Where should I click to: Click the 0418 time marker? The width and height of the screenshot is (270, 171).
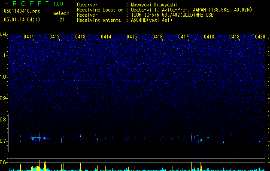pos(209,37)
